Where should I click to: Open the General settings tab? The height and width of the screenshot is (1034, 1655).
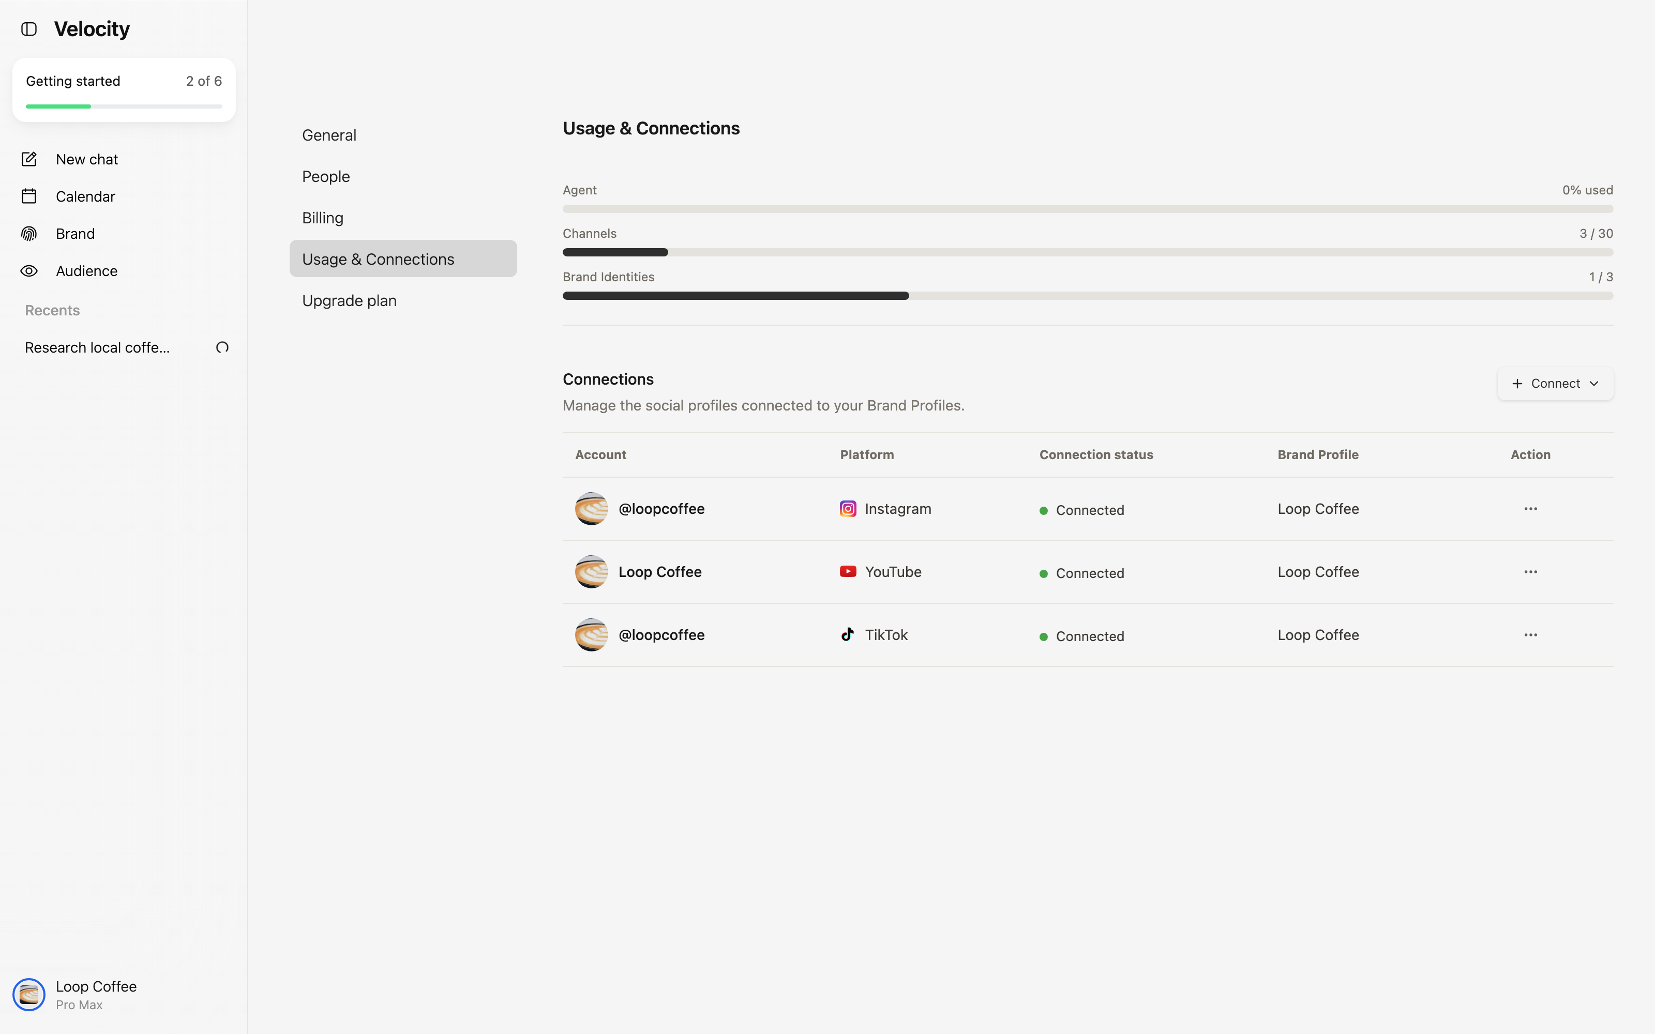coord(403,135)
